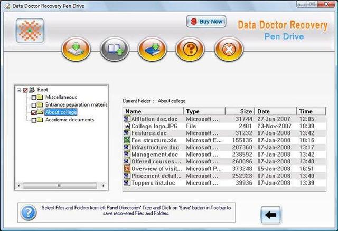This screenshot has height=231, width=338.
Task: Sort by the Type column header
Action: 204,111
